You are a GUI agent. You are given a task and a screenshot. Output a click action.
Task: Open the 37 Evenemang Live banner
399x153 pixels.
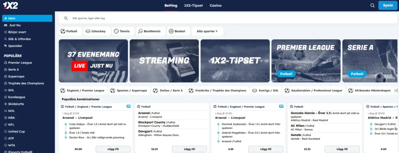point(94,61)
